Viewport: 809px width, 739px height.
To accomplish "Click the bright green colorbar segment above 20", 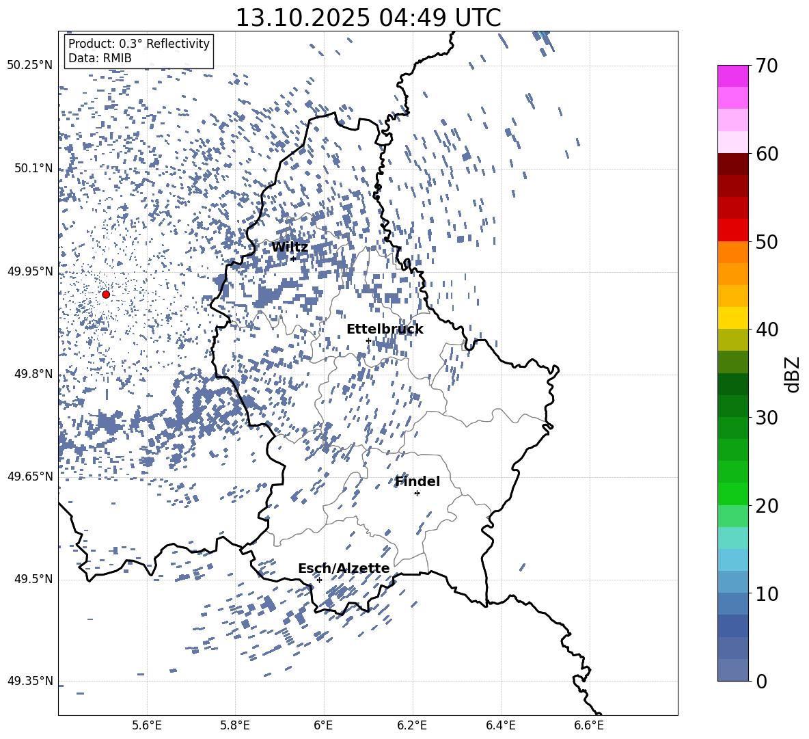I will [x=732, y=494].
